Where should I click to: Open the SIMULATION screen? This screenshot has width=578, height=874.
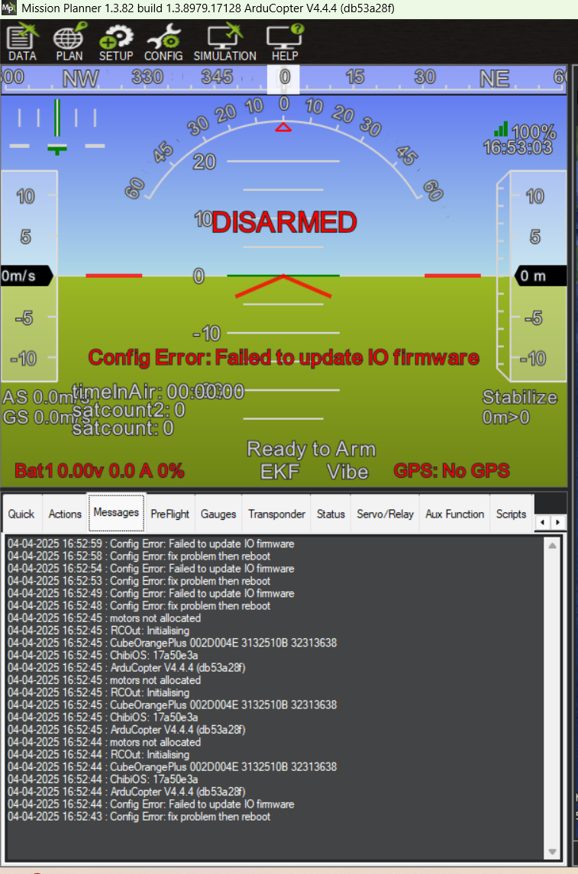pyautogui.click(x=224, y=42)
